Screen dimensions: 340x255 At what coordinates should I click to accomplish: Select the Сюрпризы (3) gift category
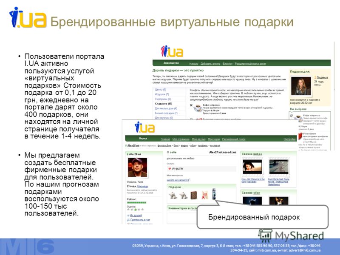(x=163, y=99)
